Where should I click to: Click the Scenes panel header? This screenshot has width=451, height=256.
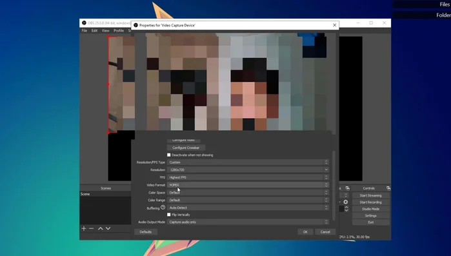tap(106, 188)
